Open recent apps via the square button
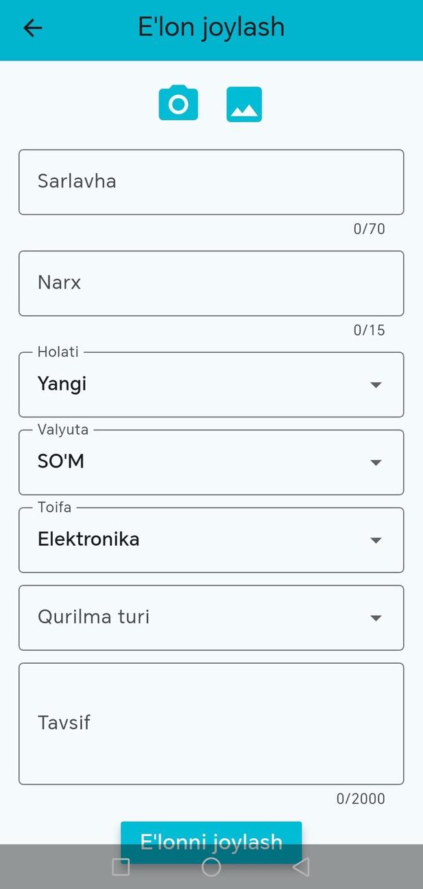This screenshot has width=423, height=889. 120,867
